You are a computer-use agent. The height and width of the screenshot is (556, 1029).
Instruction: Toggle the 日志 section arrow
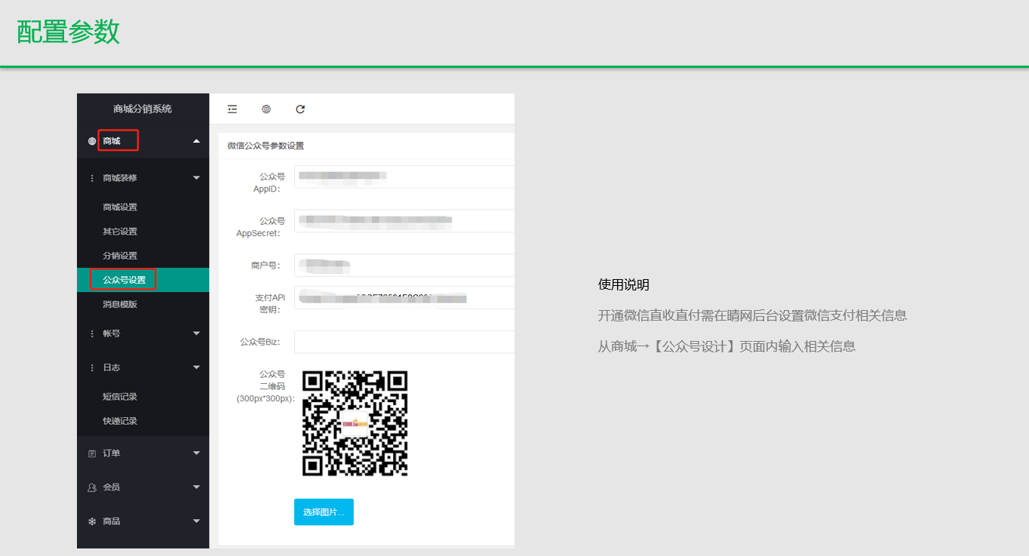pyautogui.click(x=197, y=367)
